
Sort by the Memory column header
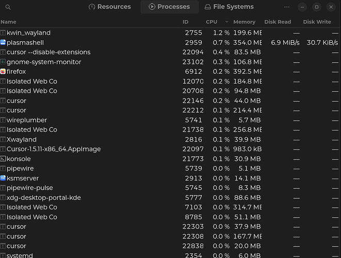(245, 22)
